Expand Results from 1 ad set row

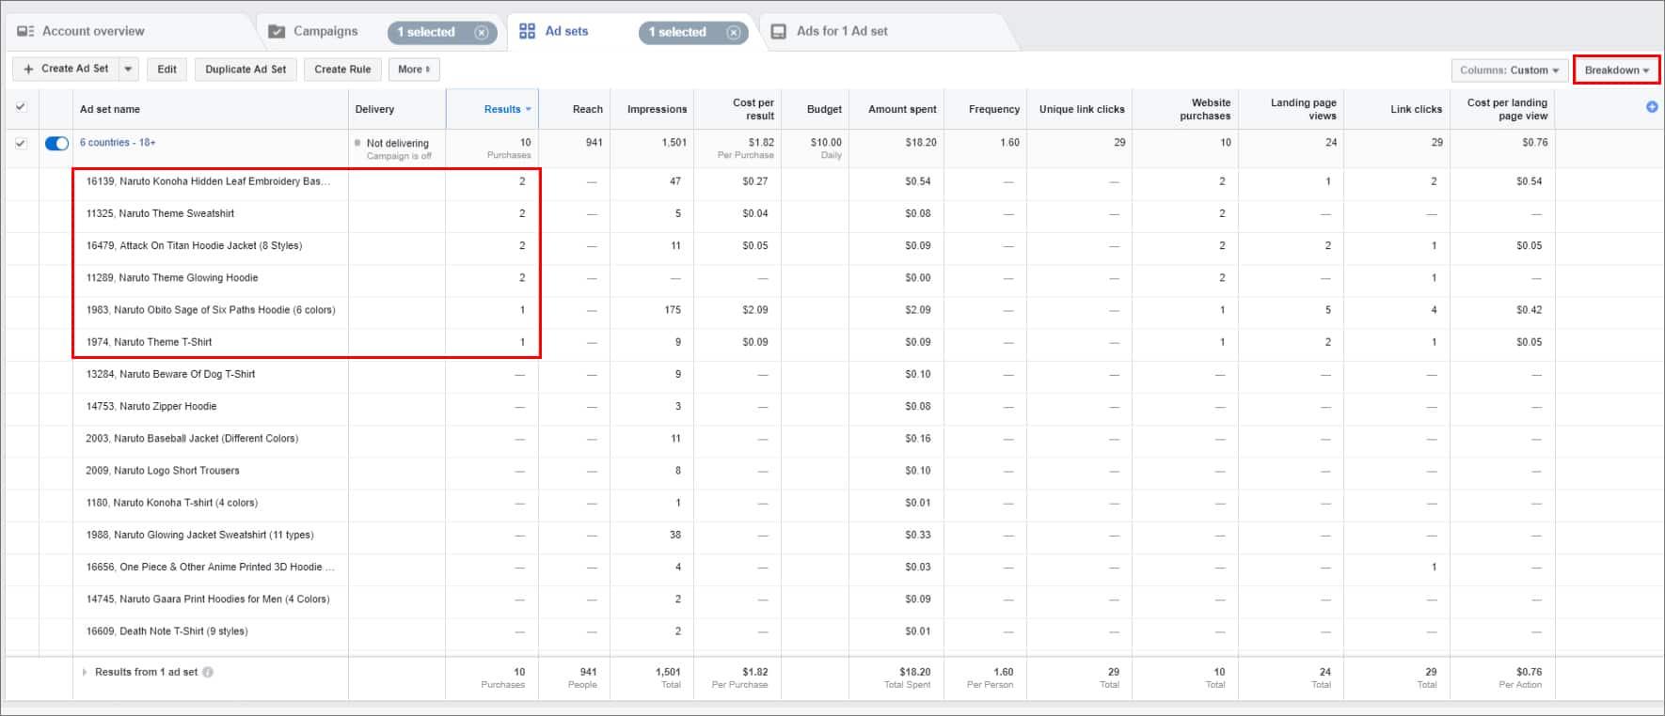(85, 672)
